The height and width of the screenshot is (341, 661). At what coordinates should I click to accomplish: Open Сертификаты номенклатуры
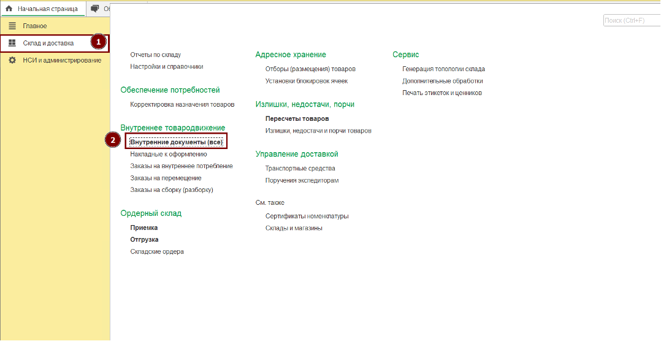307,216
